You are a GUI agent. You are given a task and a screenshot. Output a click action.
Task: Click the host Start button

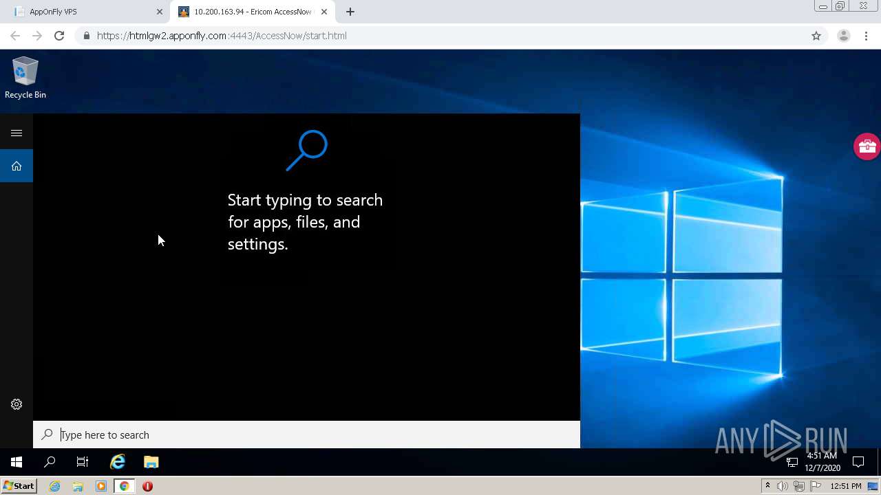click(x=19, y=486)
